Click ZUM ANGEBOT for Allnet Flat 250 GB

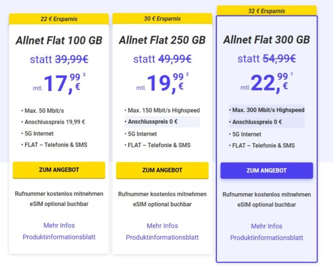click(162, 170)
